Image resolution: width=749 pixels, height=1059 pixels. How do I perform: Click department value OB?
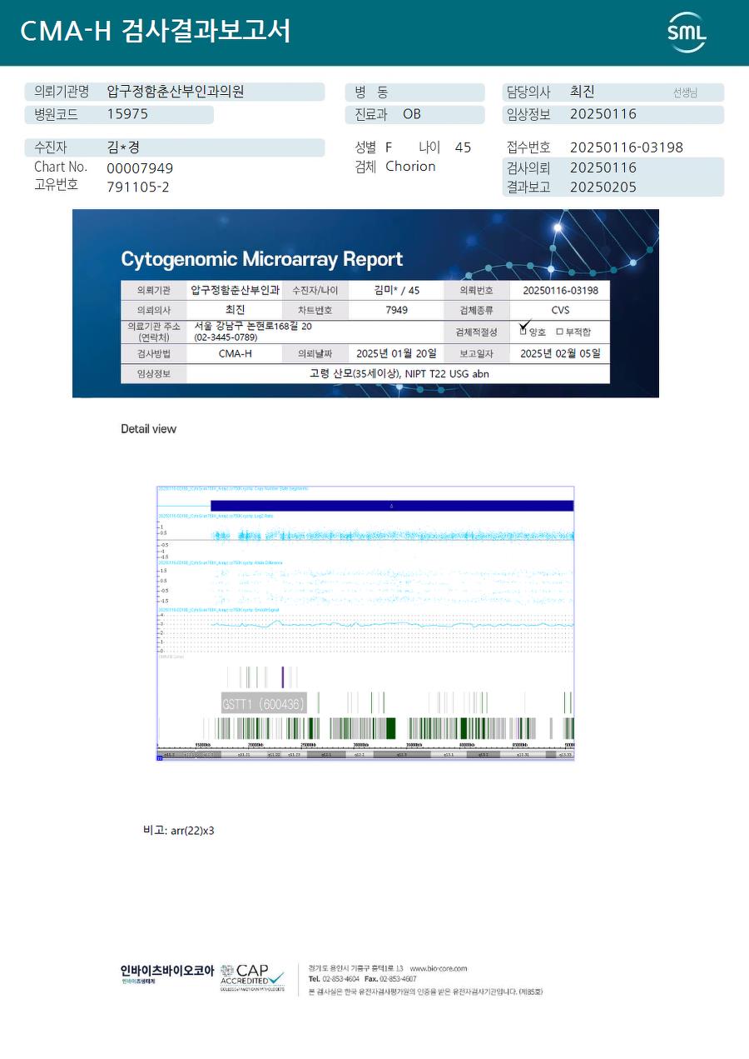pyautogui.click(x=412, y=114)
